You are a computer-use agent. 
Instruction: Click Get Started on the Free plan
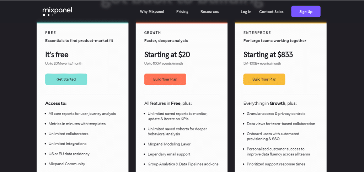tap(66, 79)
